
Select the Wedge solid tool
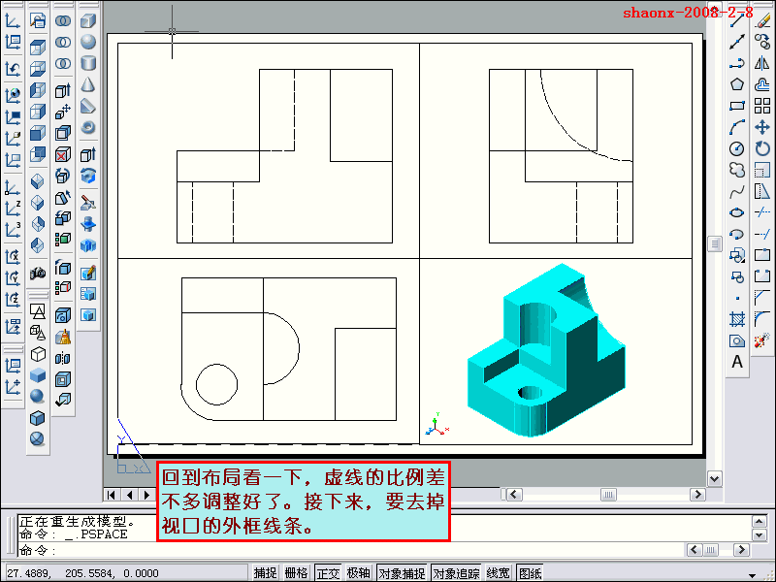[88, 106]
